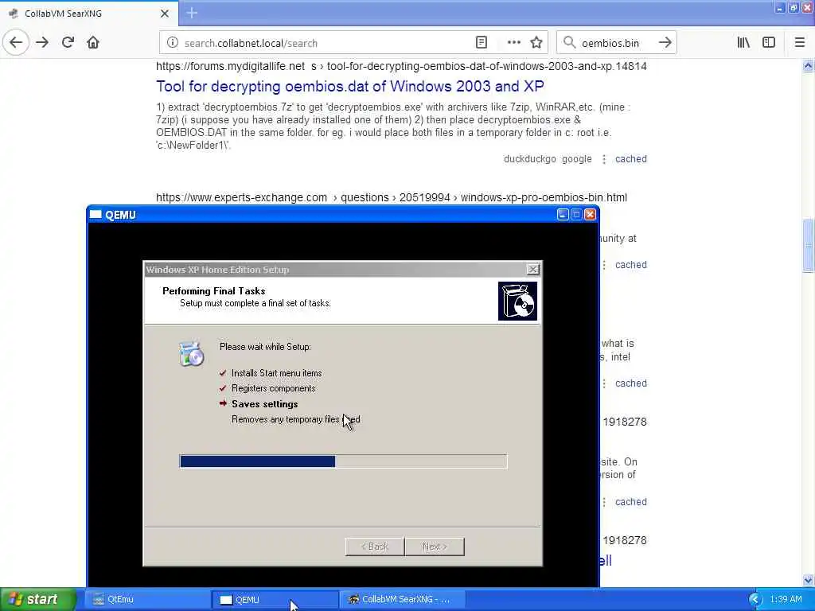Expand hidden system tray icons arrow

[x=755, y=600]
